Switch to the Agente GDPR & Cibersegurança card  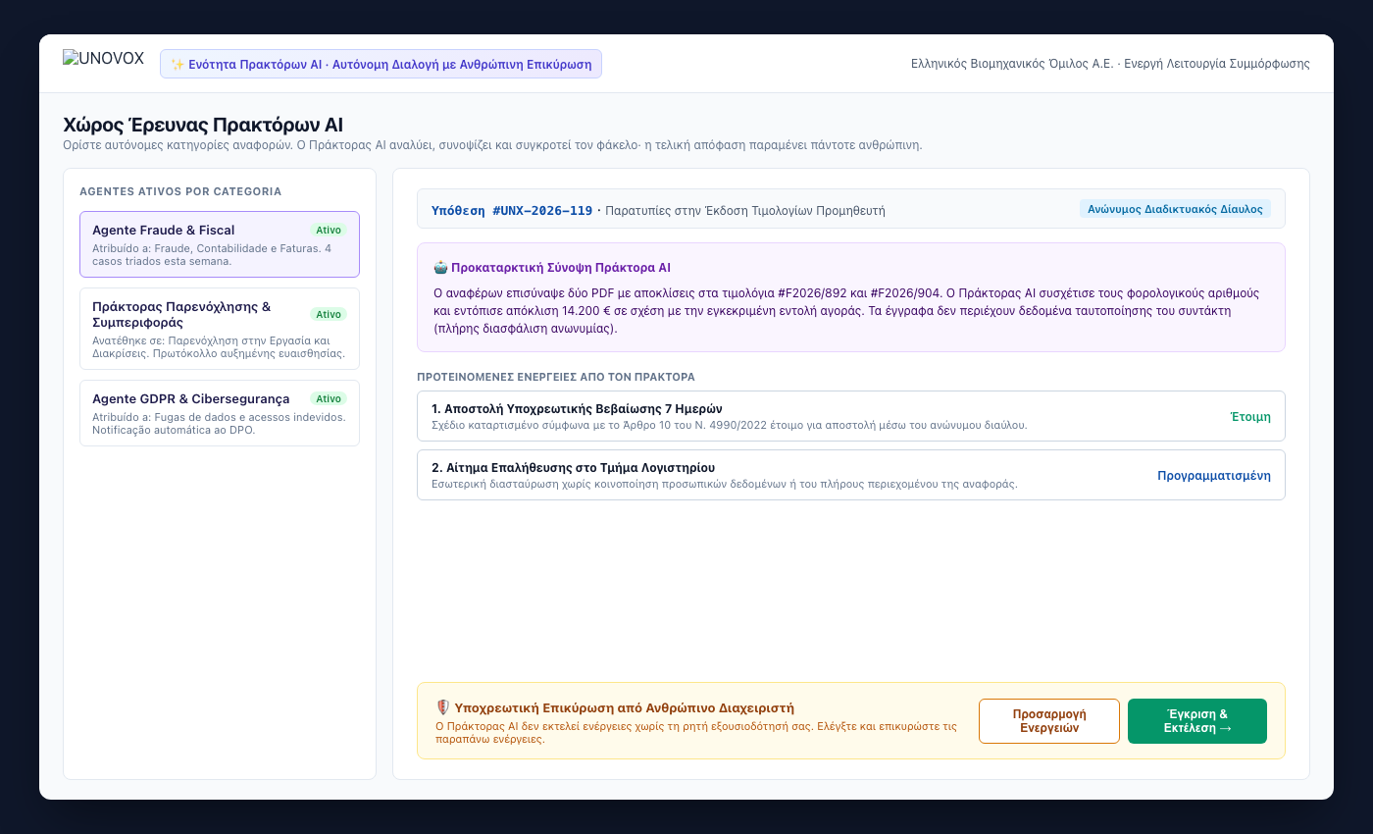[220, 413]
